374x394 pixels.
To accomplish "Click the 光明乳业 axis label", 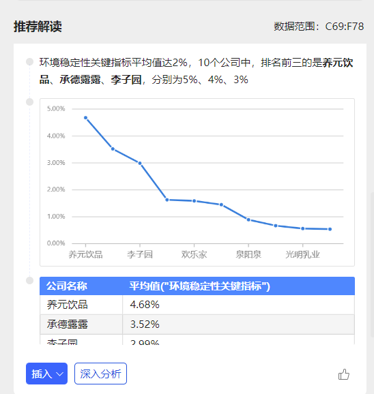I will (302, 254).
